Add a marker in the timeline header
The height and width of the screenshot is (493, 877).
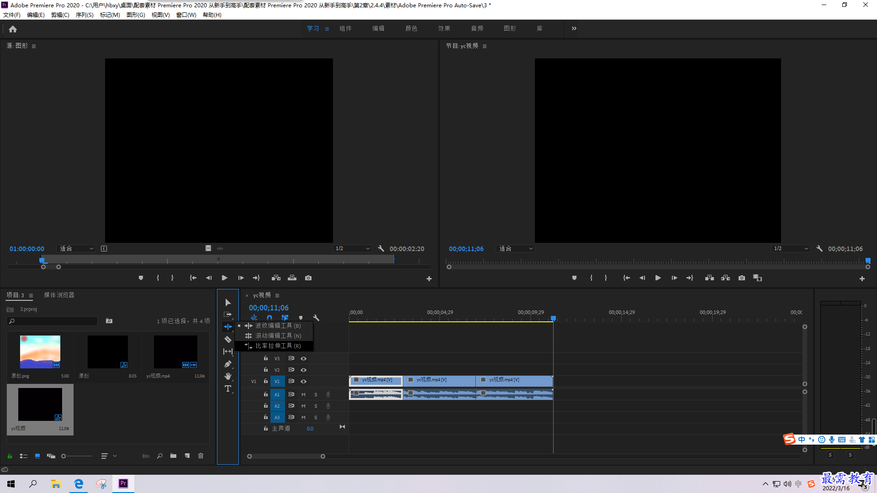coord(301,318)
